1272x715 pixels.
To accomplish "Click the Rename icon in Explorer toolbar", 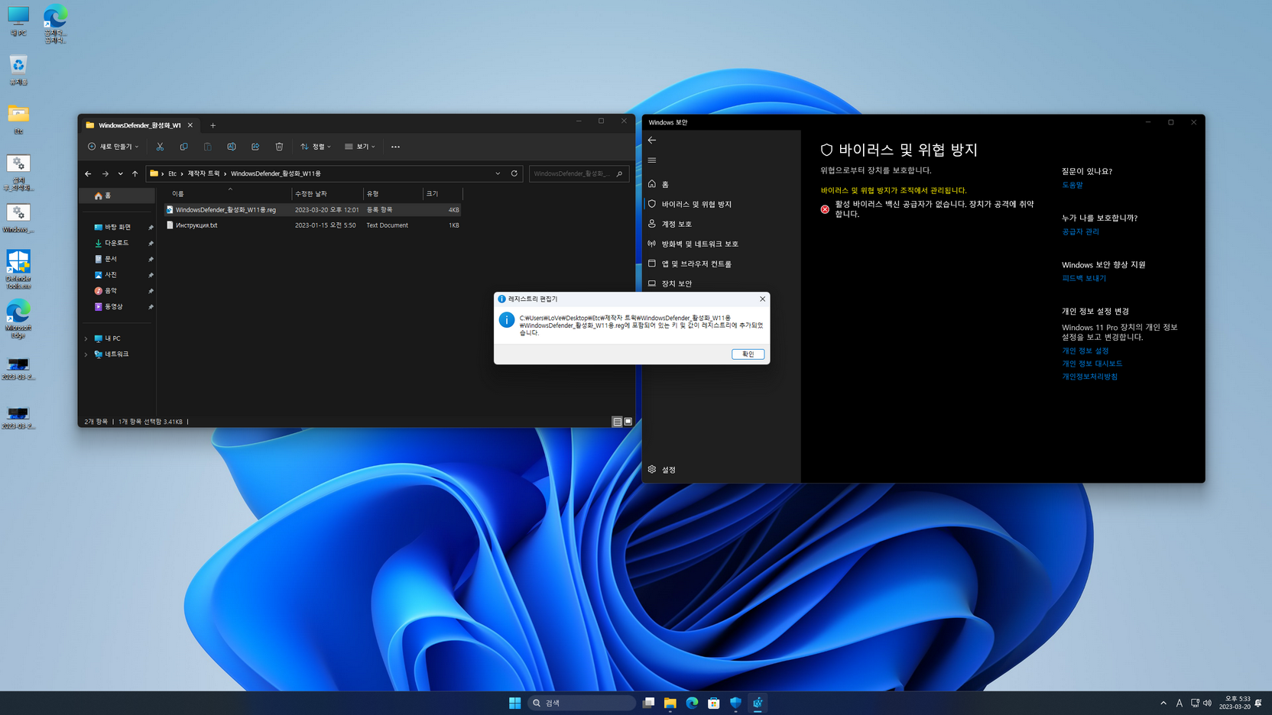I will pyautogui.click(x=232, y=147).
